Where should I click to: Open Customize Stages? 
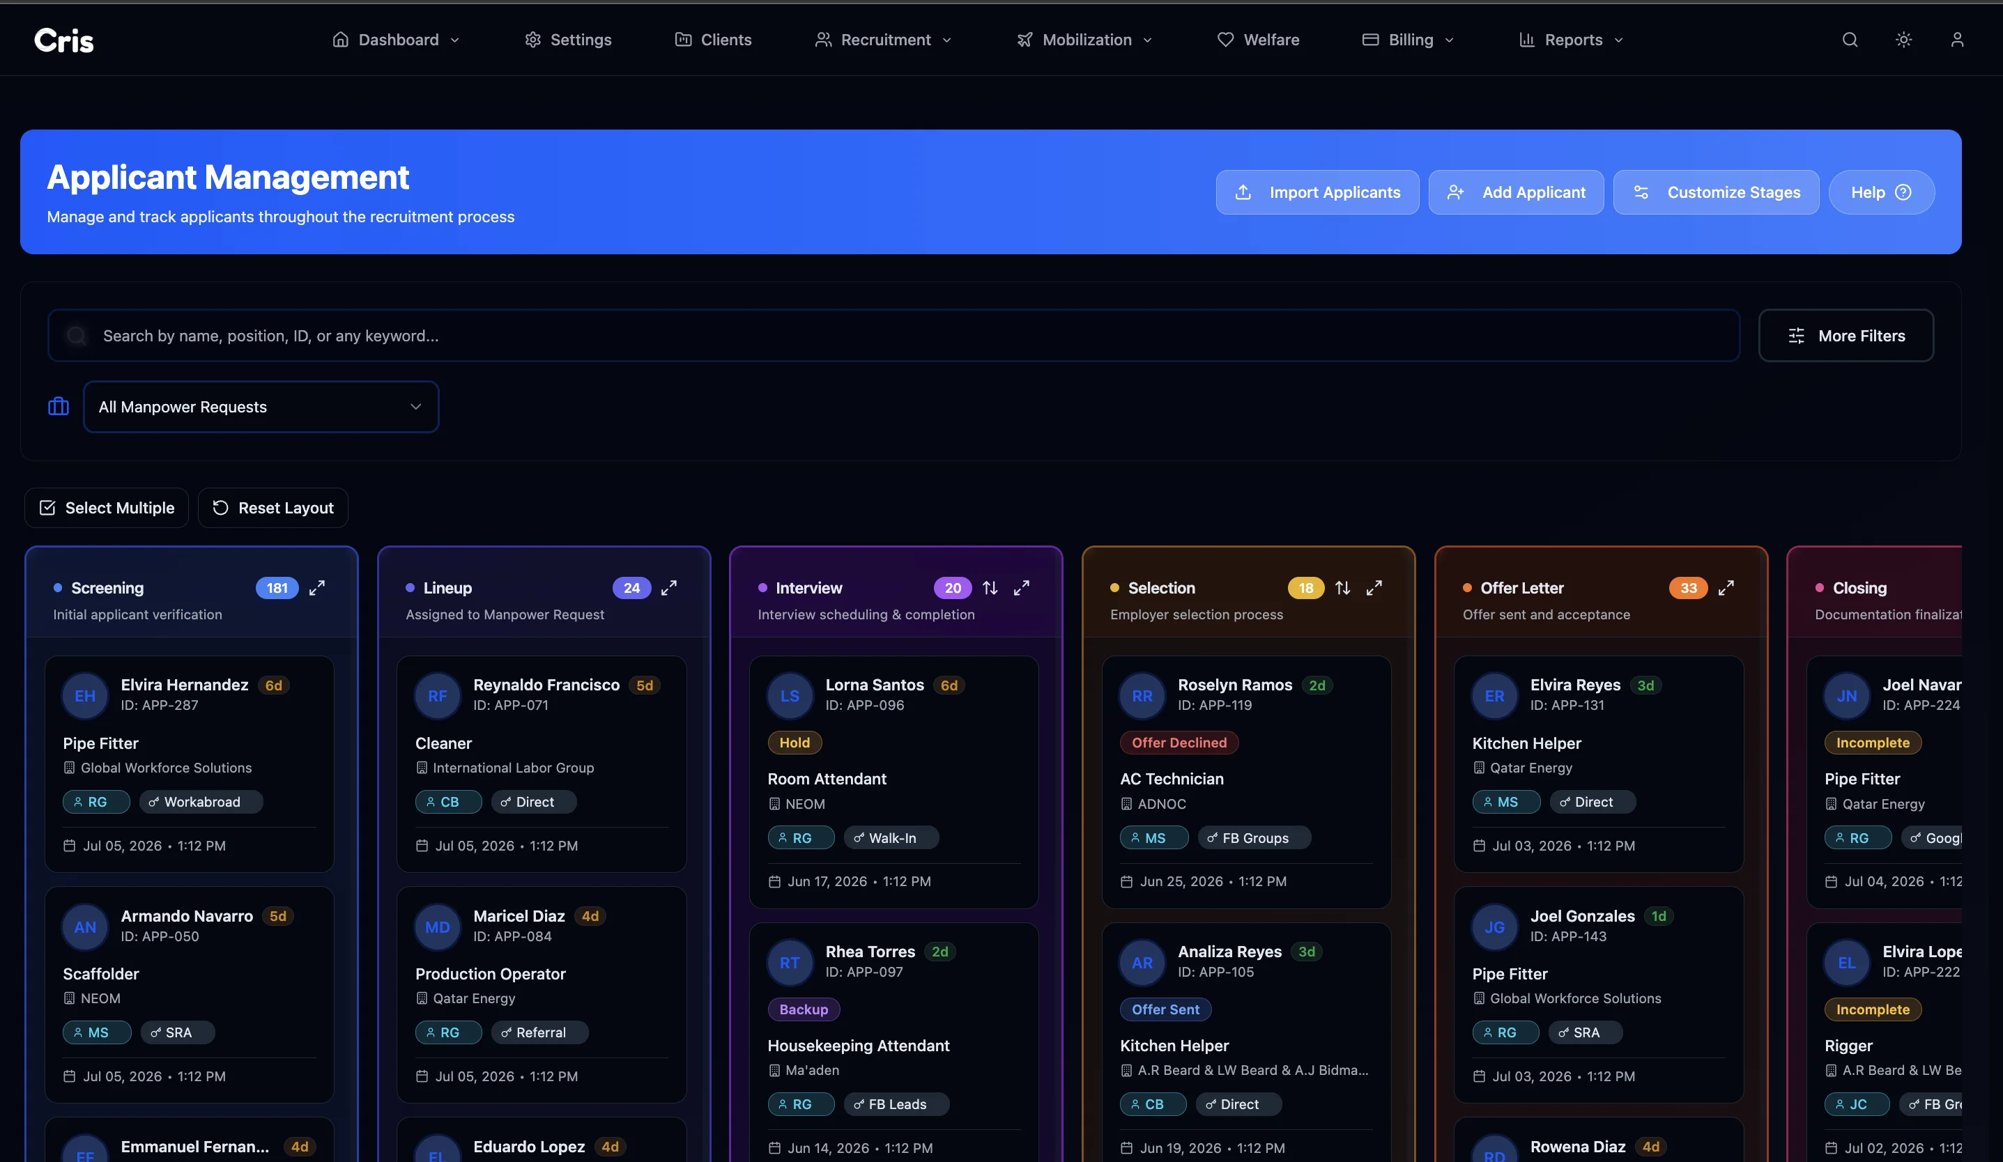pos(1716,192)
